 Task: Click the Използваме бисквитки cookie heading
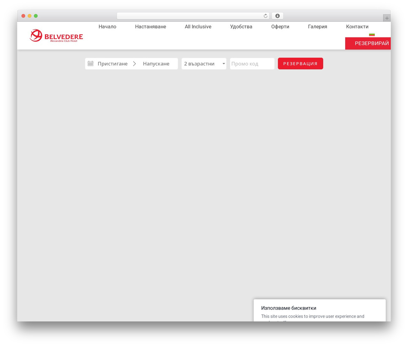point(289,308)
